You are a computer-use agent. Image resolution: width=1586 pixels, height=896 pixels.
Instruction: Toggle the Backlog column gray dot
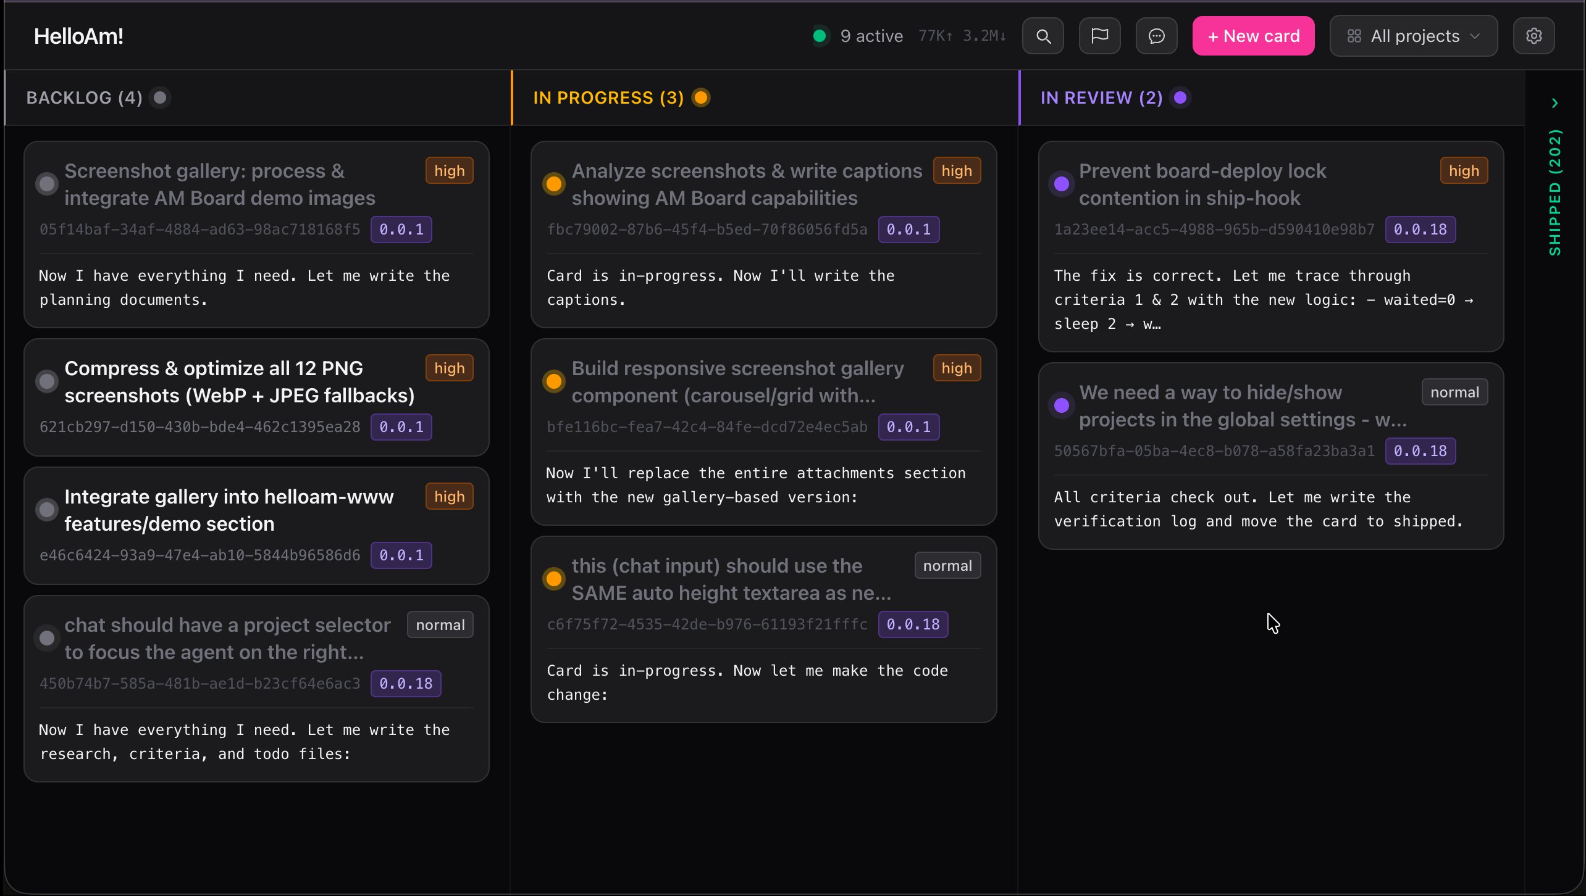pyautogui.click(x=160, y=97)
